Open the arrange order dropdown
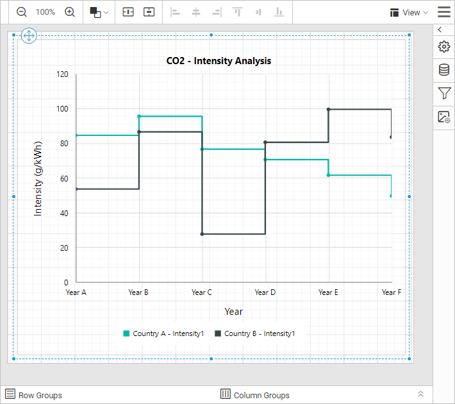This screenshot has height=404, width=455. pos(99,12)
